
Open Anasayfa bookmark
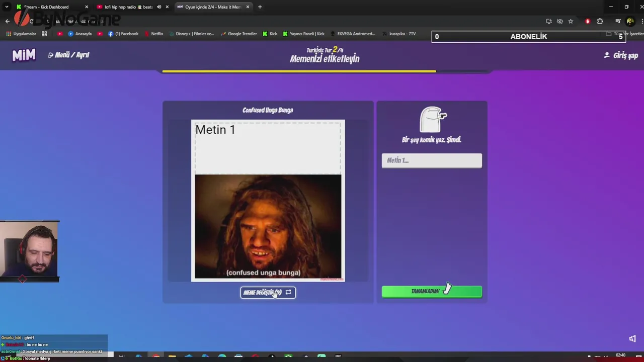click(79, 34)
